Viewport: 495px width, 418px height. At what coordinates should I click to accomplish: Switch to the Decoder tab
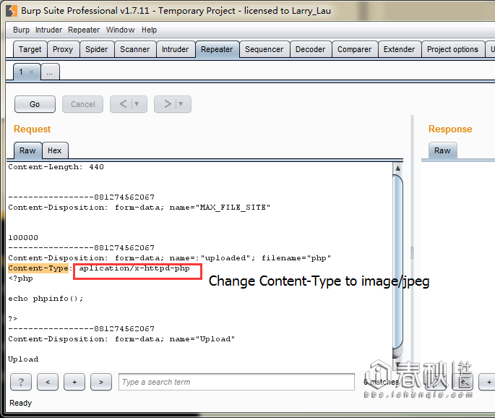tap(310, 49)
